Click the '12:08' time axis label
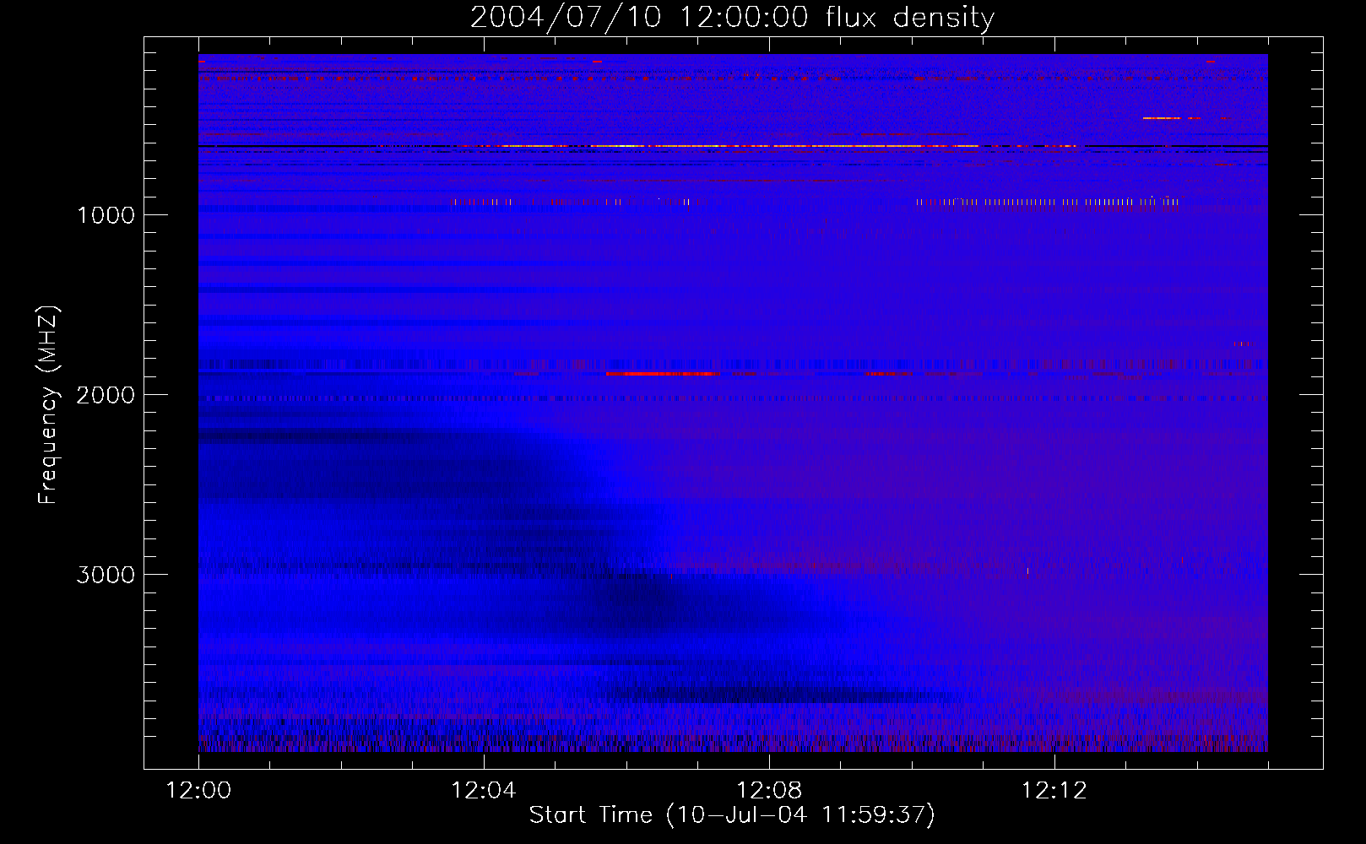 (768, 791)
